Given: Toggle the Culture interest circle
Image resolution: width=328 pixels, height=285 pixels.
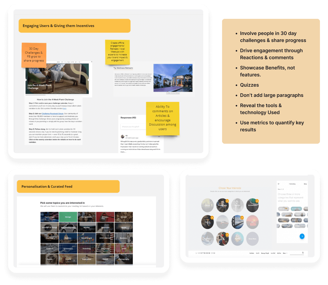Looking at the screenshot, I should (207, 222).
